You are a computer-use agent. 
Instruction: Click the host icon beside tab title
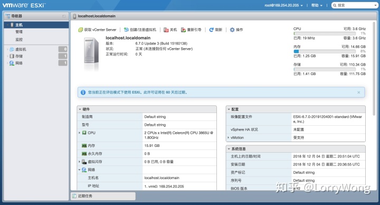(74, 16)
